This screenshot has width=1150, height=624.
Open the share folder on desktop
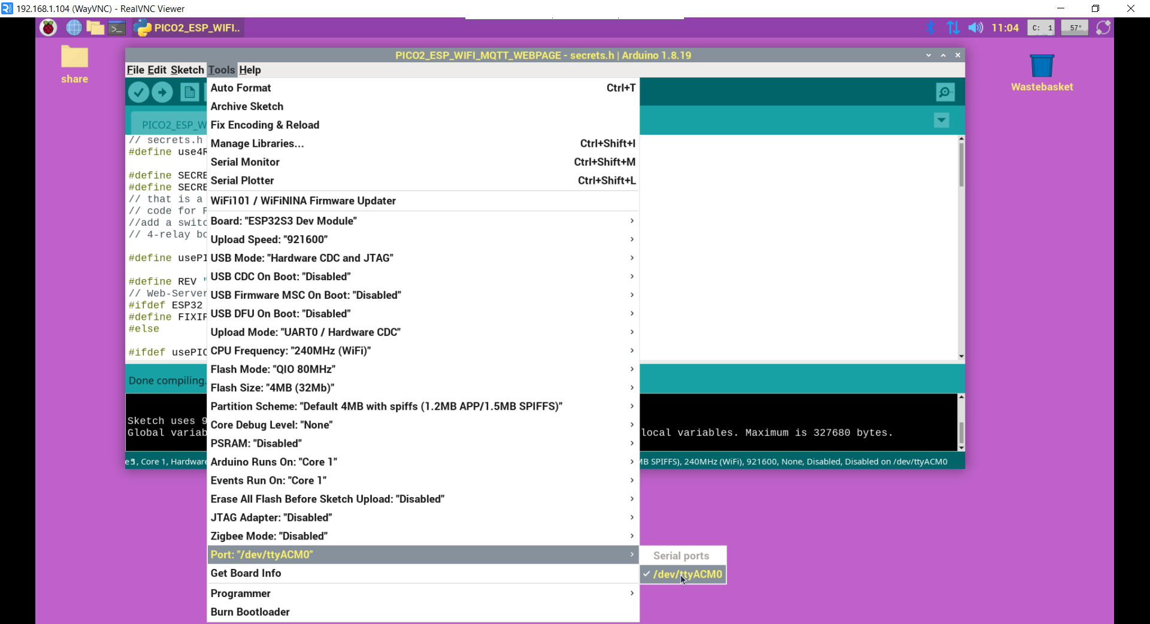(x=74, y=64)
